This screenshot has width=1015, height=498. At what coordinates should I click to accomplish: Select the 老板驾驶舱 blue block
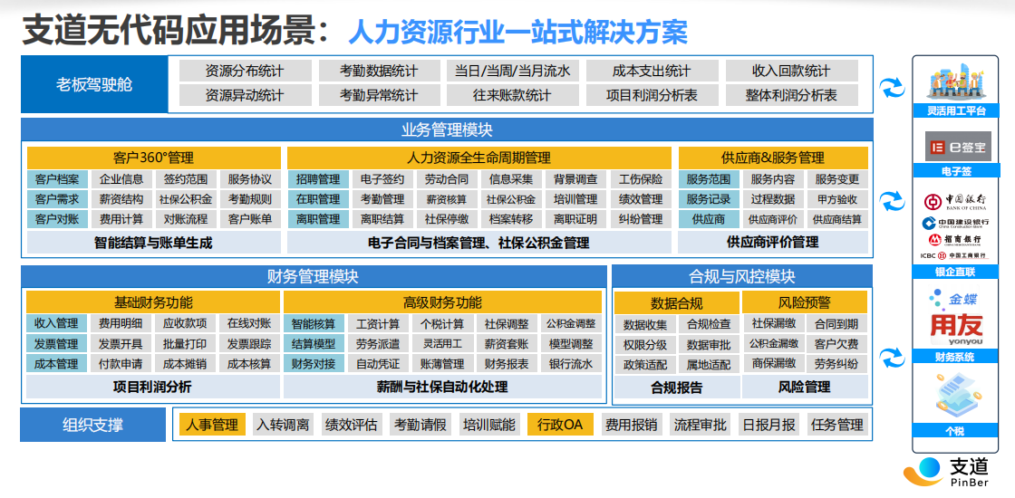(x=94, y=84)
